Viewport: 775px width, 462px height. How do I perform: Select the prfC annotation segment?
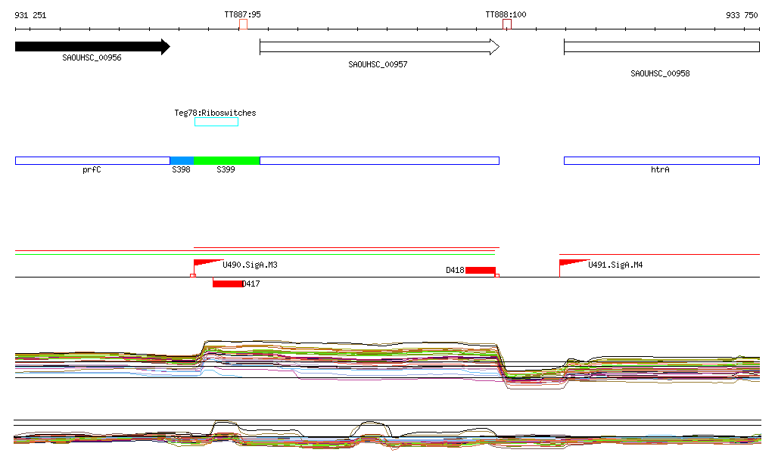(92, 160)
